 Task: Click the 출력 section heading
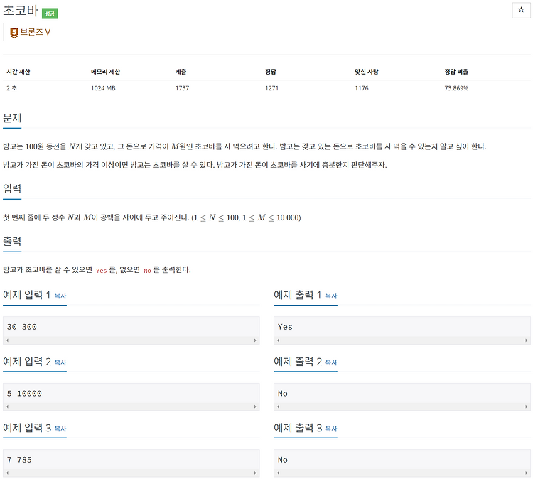pos(12,242)
